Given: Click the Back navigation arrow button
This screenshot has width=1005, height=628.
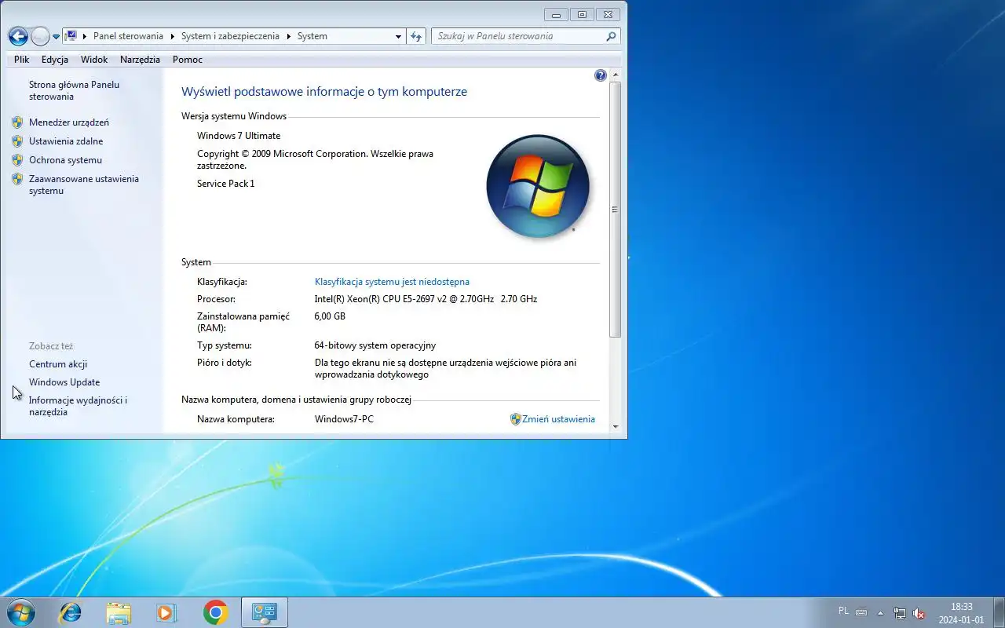Looking at the screenshot, I should [x=18, y=36].
